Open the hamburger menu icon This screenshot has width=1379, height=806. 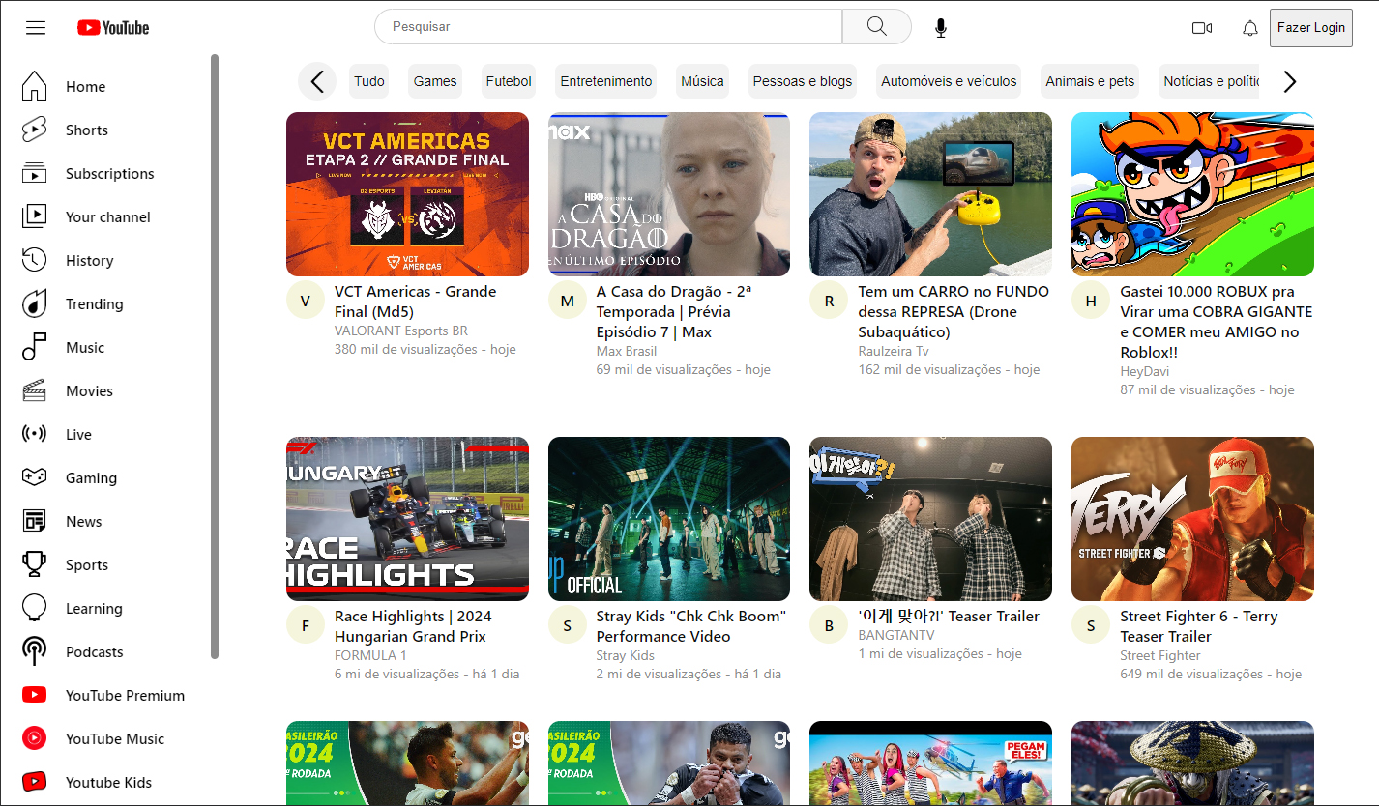(x=36, y=28)
